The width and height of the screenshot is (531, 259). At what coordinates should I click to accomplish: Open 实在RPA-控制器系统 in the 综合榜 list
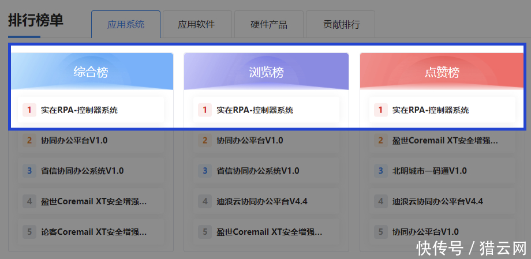(79, 110)
